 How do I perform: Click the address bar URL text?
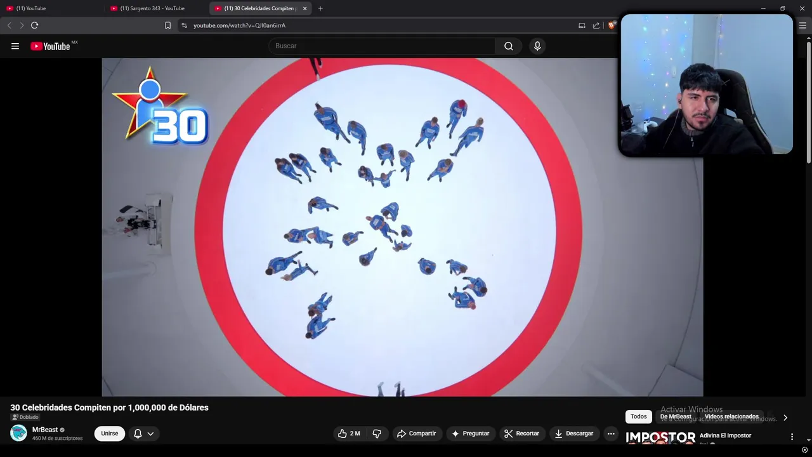[239, 25]
